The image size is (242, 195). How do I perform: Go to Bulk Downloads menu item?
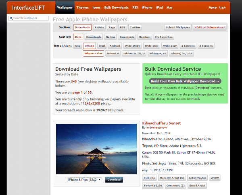point(117,8)
